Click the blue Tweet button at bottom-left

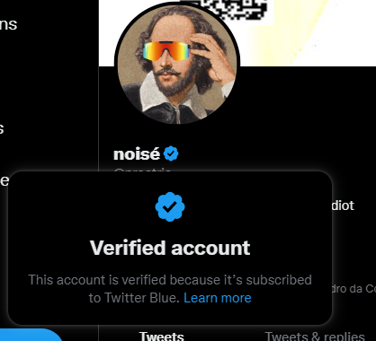tap(30, 335)
